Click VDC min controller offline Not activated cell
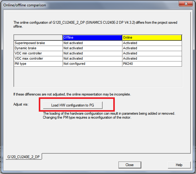Screen dimensions: 196x174 [x=93, y=53]
